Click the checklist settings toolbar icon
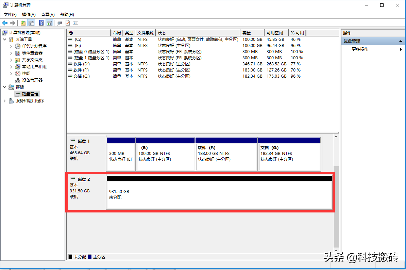 [75, 23]
